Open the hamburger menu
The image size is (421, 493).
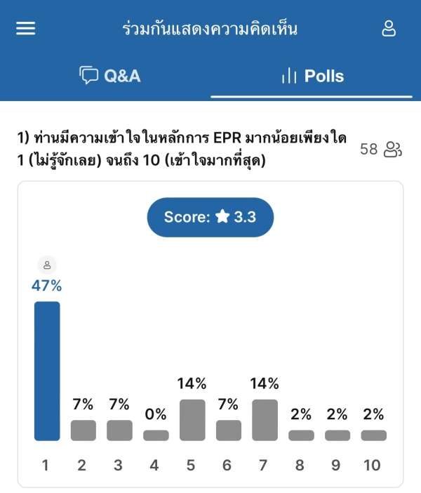pos(26,28)
